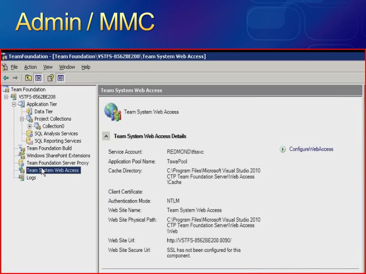The height and width of the screenshot is (274, 366).
Task: Click the Application Tier node icon
Action: (x=21, y=104)
